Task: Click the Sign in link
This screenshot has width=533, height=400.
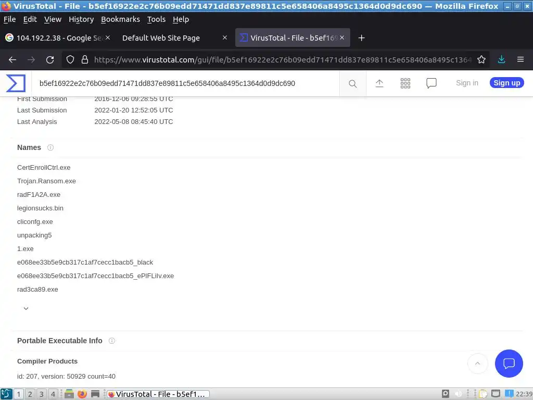Action: [x=467, y=83]
